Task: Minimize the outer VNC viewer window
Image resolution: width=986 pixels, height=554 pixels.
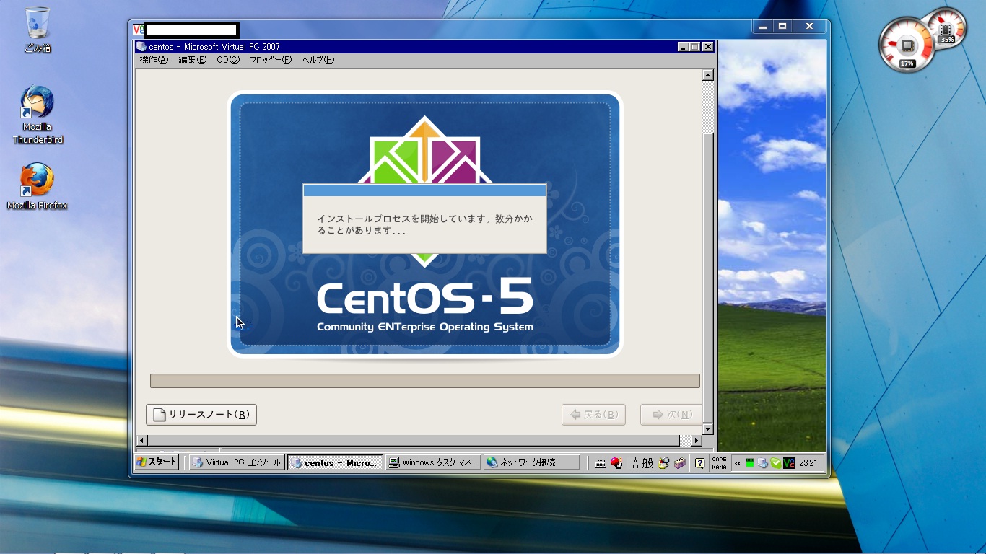Action: 763,27
